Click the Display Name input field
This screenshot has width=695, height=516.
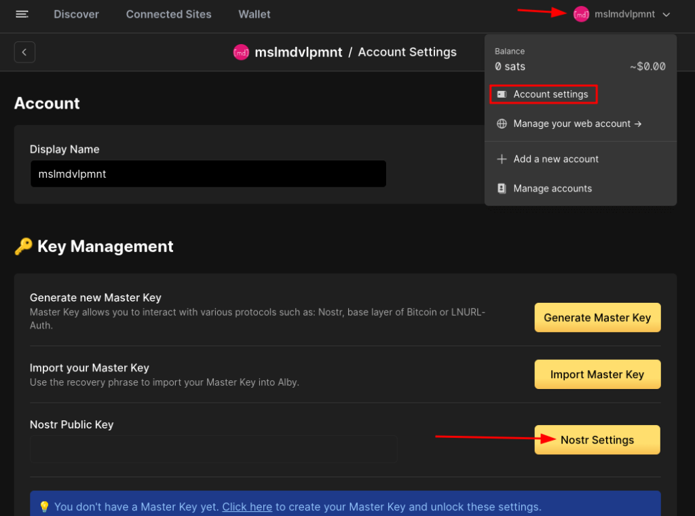point(208,174)
